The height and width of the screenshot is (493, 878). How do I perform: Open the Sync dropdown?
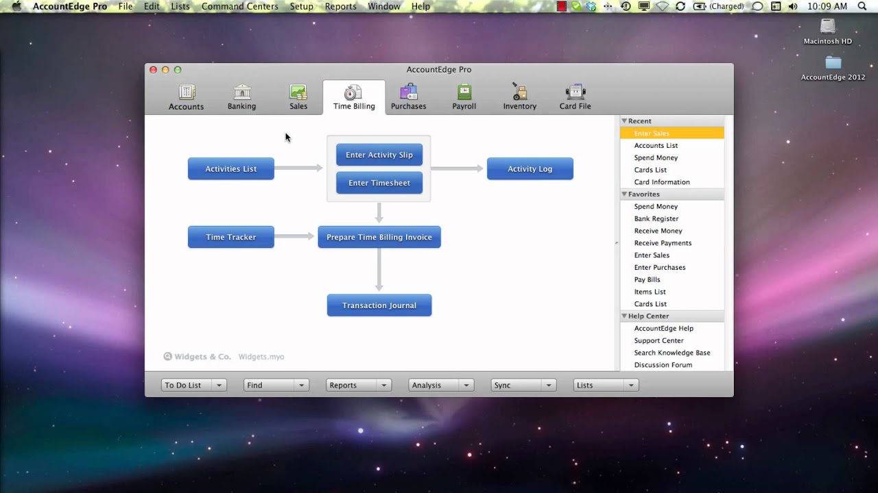tap(523, 385)
